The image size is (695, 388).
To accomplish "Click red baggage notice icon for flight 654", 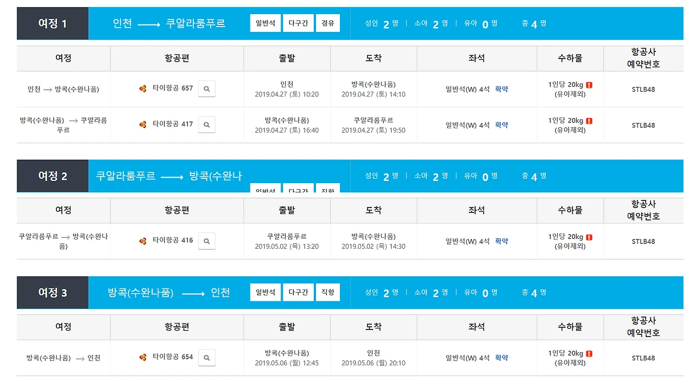I will tap(589, 354).
